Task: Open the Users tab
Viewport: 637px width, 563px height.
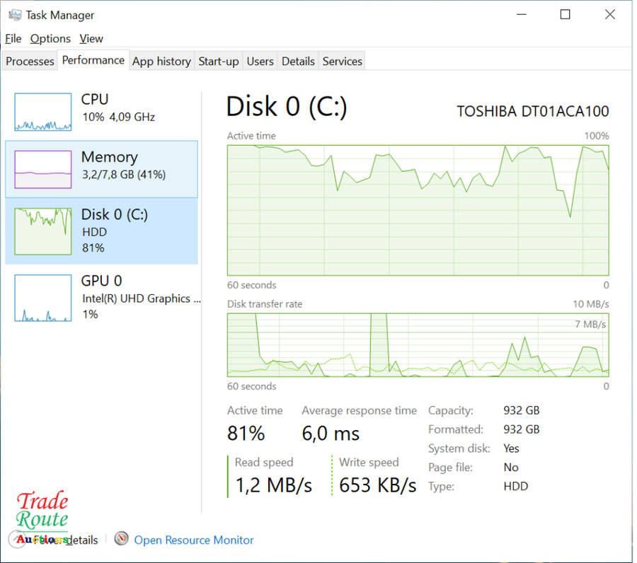Action: tap(260, 62)
